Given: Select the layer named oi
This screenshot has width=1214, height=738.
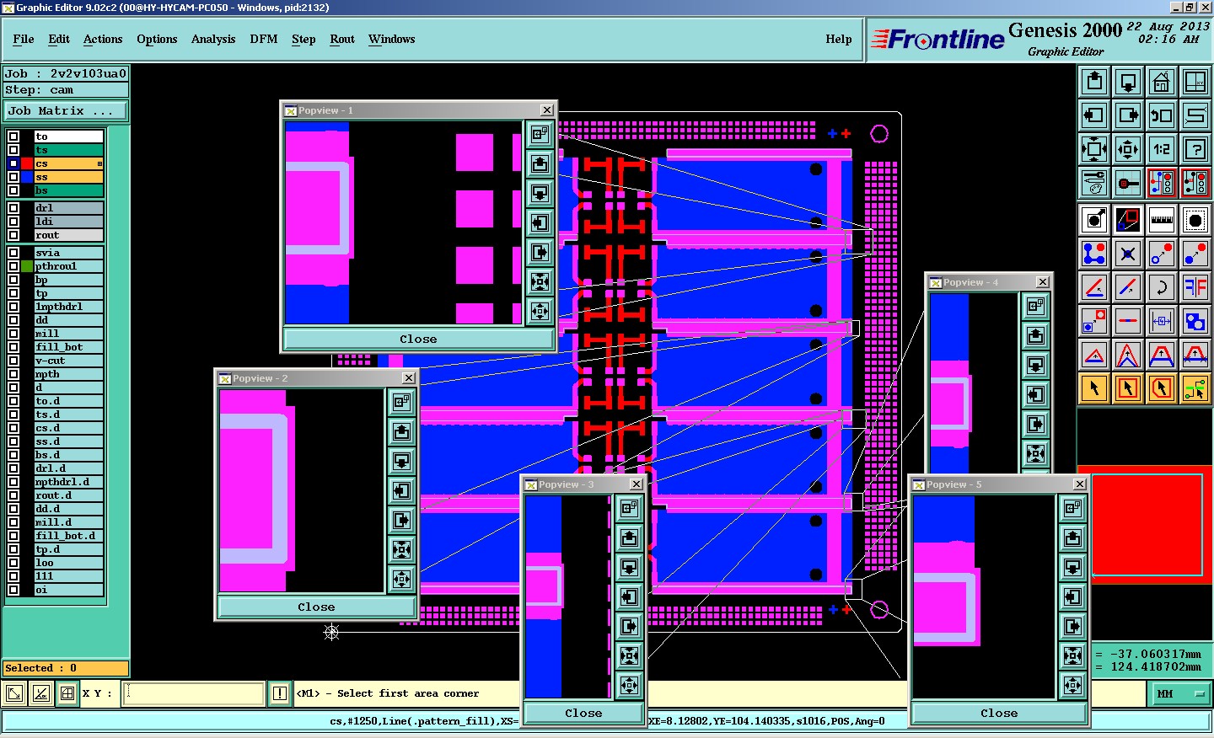Looking at the screenshot, I should pos(68,590).
